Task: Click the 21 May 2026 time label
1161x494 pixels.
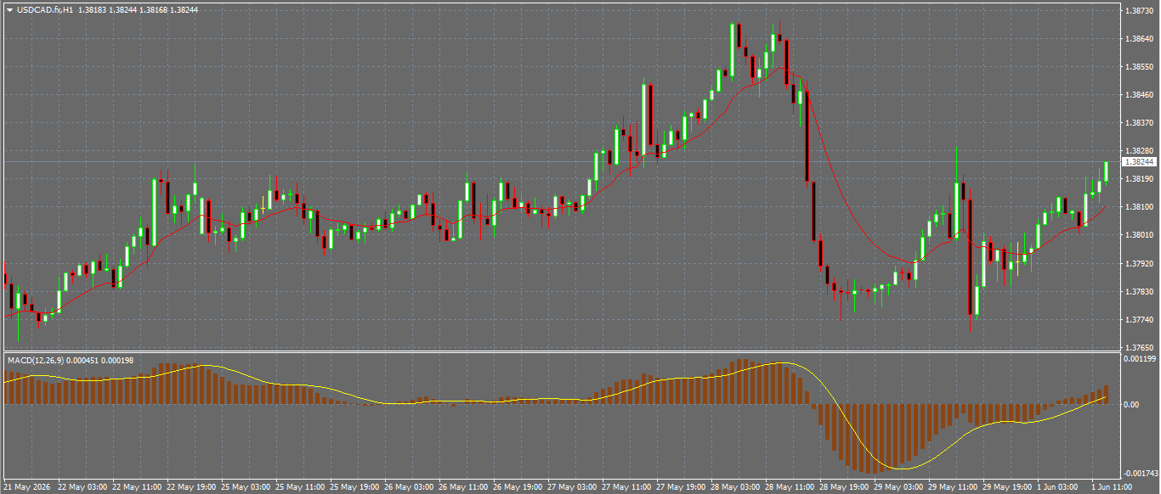Action: [x=26, y=487]
